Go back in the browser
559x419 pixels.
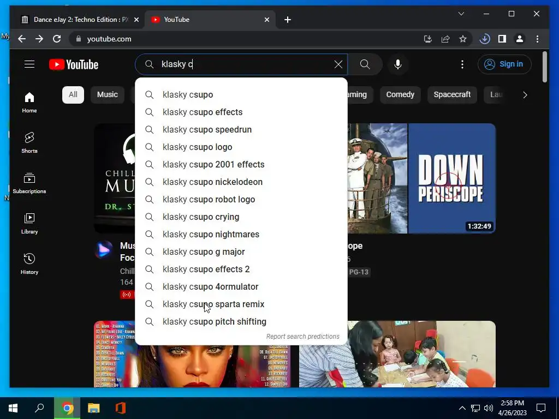pyautogui.click(x=22, y=39)
